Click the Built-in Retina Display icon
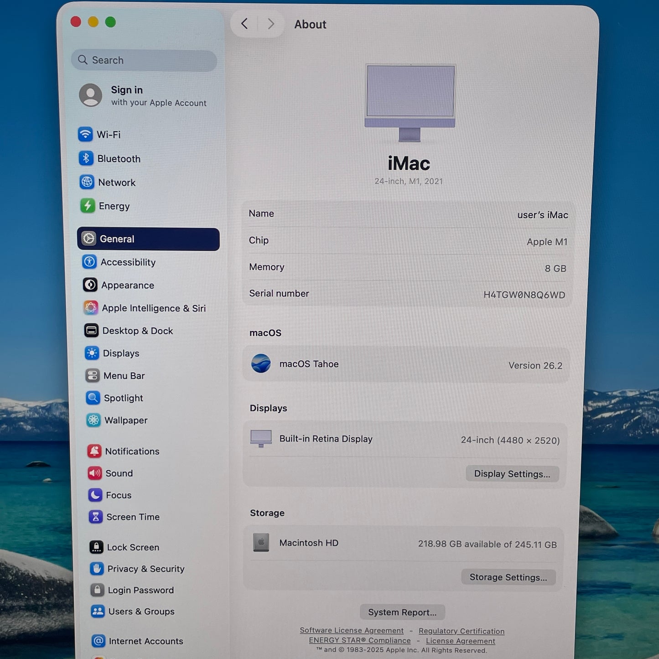Screen dimensions: 659x659 pyautogui.click(x=261, y=438)
